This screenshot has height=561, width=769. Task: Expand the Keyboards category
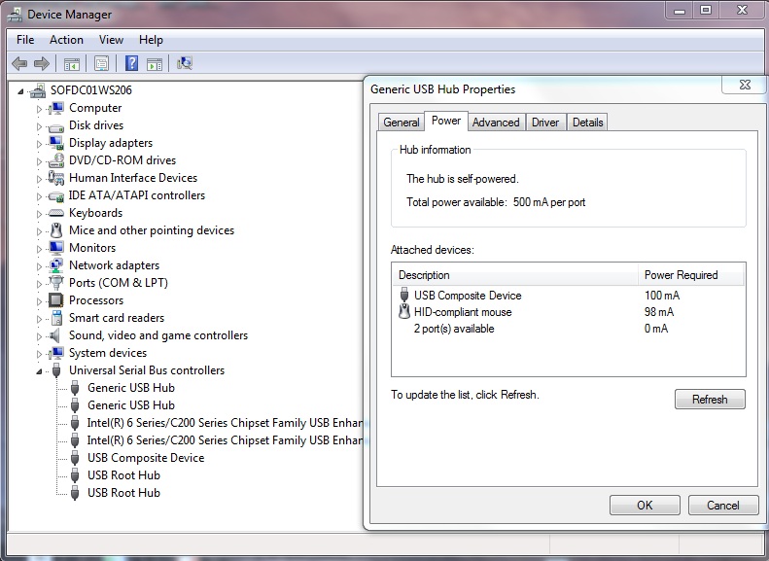[x=40, y=214]
